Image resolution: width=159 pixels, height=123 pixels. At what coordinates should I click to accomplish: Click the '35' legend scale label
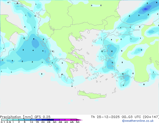60,122
